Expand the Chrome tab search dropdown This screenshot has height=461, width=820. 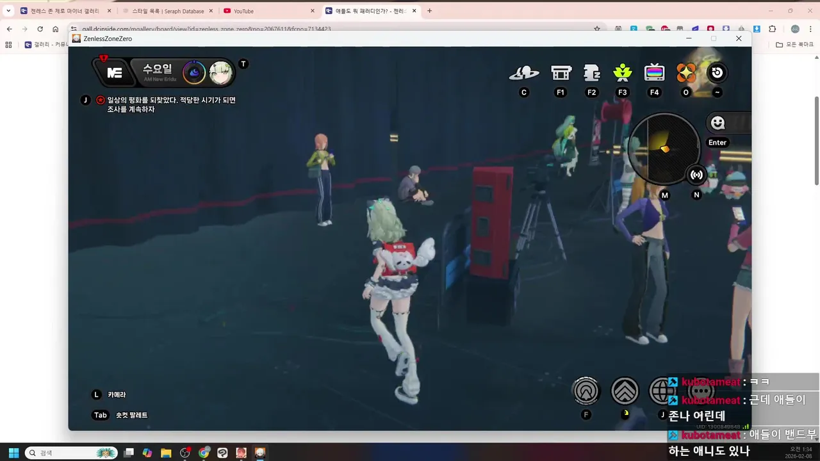[8, 11]
